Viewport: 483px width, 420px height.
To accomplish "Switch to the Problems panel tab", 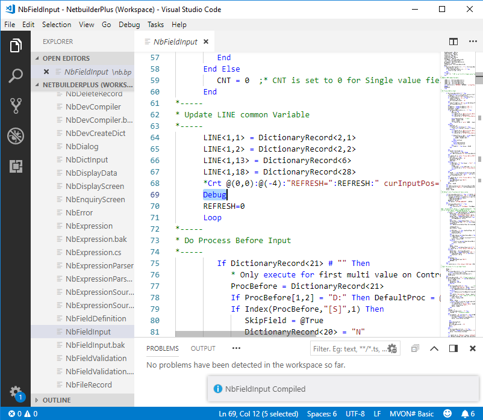I will (163, 348).
